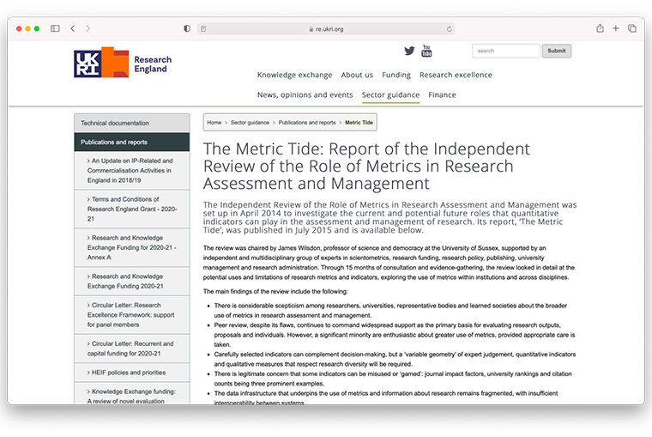This screenshot has width=652, height=437.
Task: Click the Metric Tide breadcrumb item
Action: click(x=359, y=123)
